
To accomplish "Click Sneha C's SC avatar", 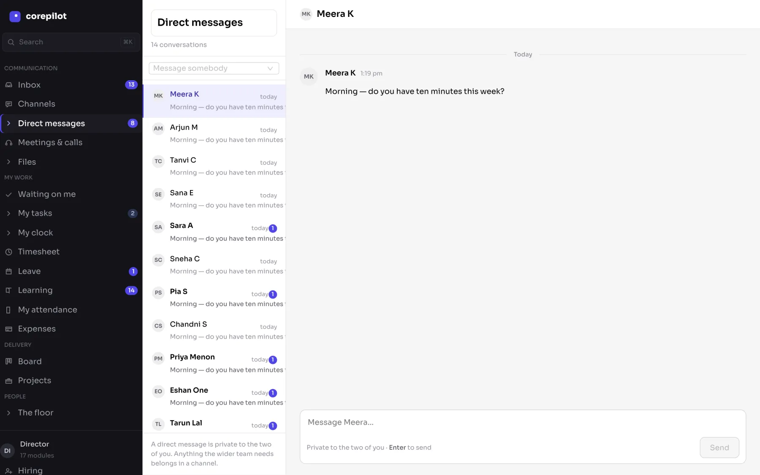I will 158,260.
